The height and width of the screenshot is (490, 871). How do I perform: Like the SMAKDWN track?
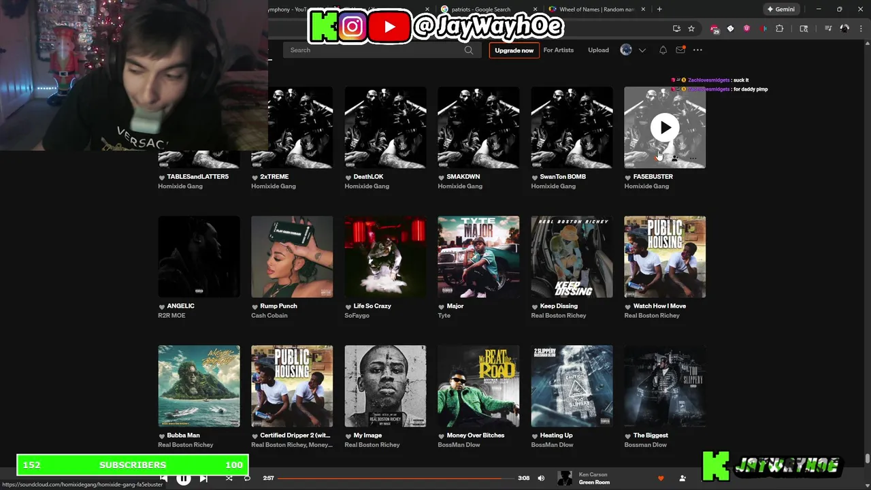(x=442, y=177)
